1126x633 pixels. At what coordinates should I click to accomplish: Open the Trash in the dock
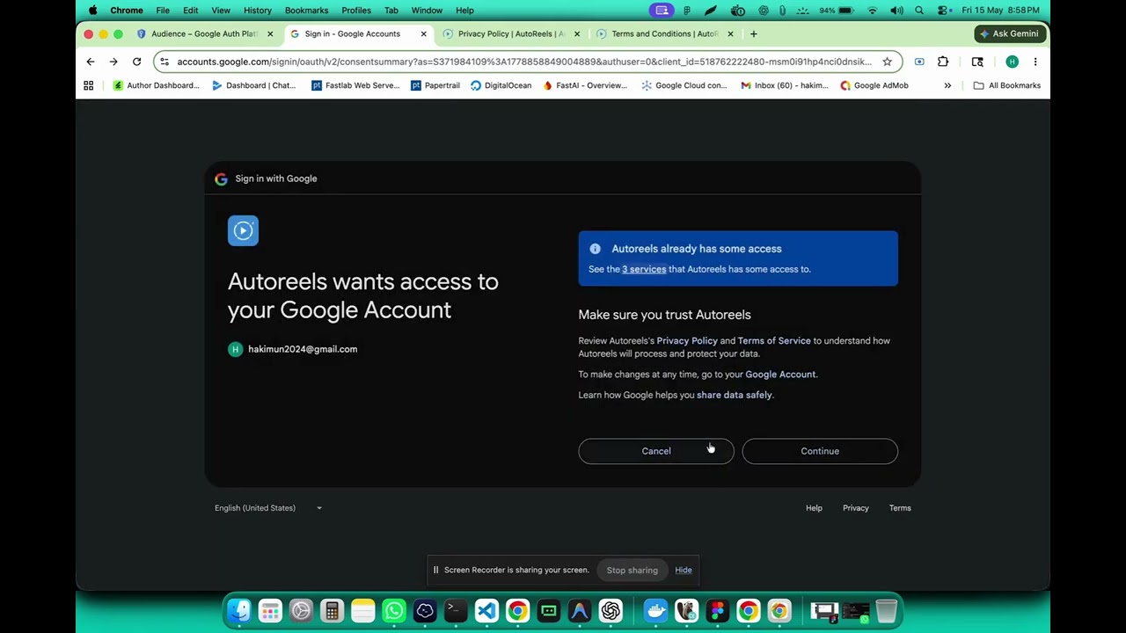pyautogui.click(x=886, y=611)
